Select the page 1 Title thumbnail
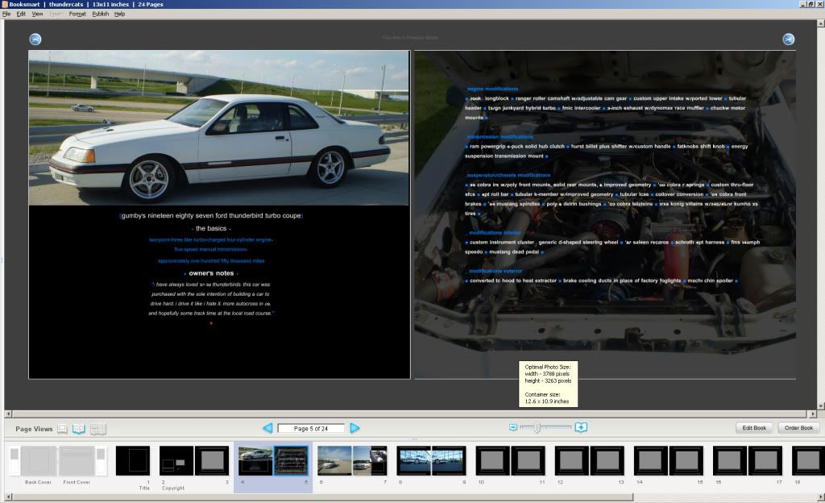Image resolution: width=825 pixels, height=503 pixels. [133, 460]
